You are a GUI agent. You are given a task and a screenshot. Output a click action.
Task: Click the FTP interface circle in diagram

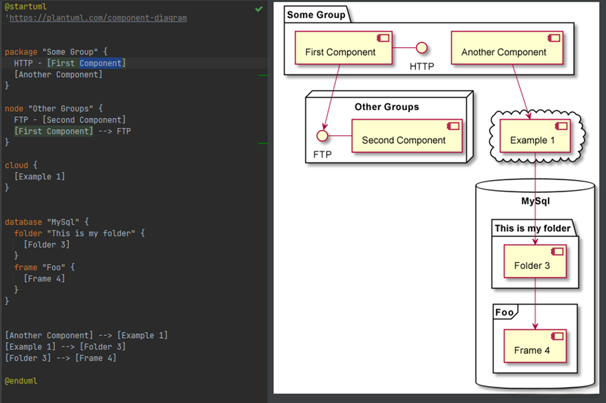(x=322, y=135)
